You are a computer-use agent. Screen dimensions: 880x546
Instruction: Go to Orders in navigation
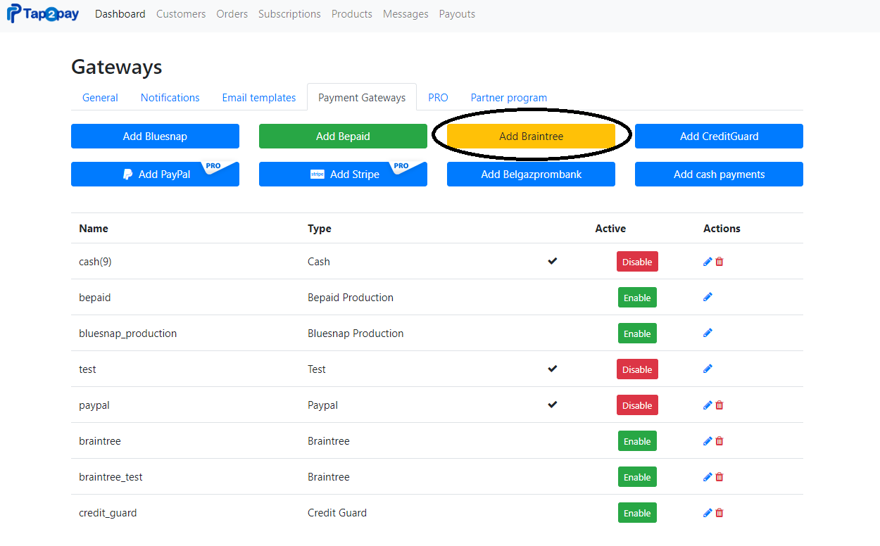click(232, 14)
